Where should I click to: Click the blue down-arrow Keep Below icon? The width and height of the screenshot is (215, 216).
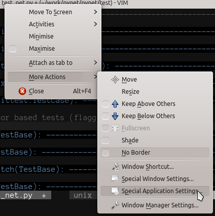(115, 116)
